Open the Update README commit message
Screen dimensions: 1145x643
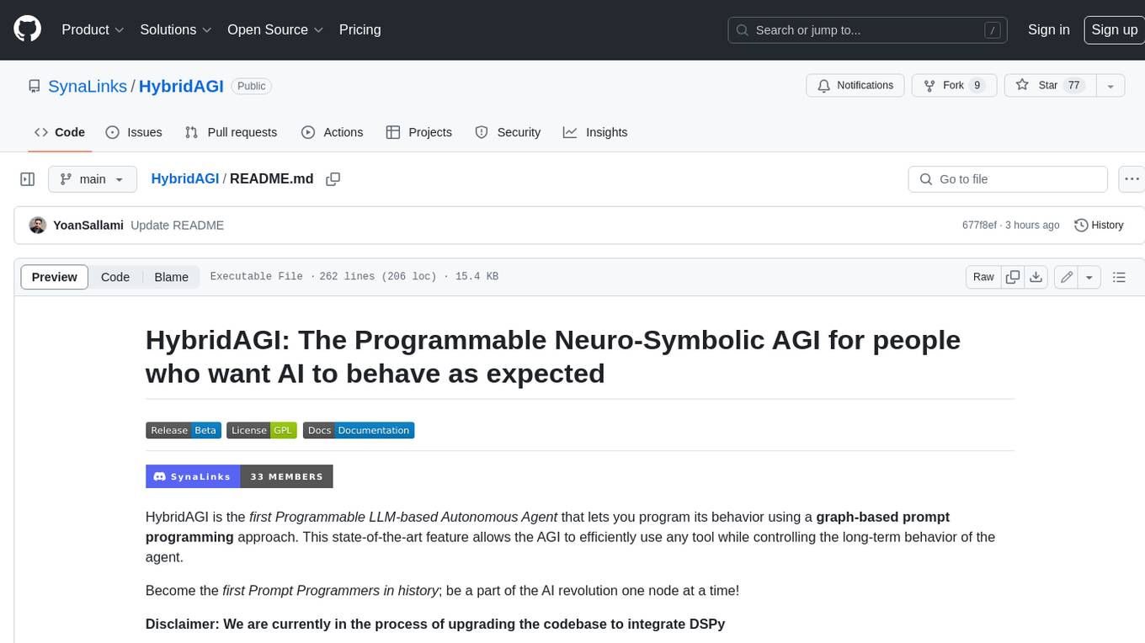point(177,226)
